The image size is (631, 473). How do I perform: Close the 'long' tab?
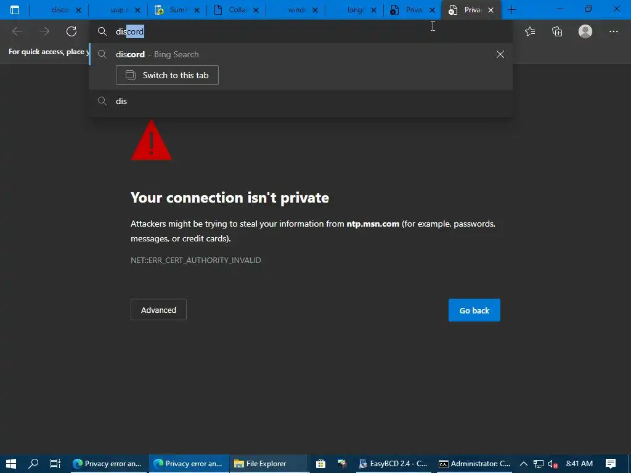(x=374, y=10)
